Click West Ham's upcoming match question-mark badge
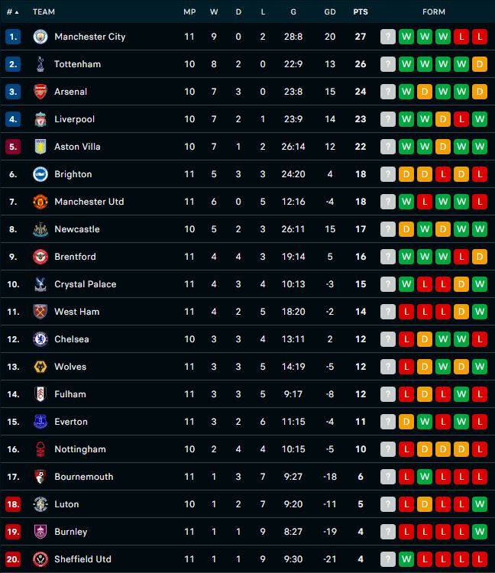 (x=388, y=312)
